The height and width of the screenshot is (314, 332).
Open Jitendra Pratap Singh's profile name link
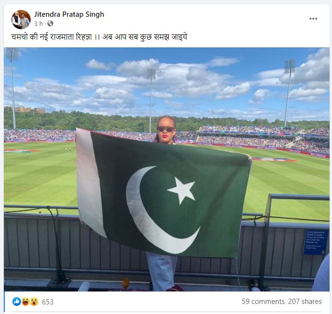pos(69,14)
